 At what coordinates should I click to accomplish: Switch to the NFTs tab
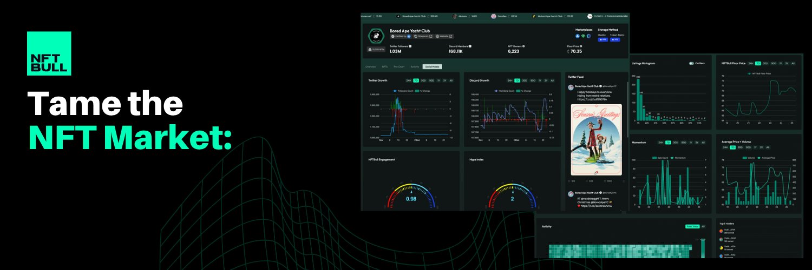point(385,66)
